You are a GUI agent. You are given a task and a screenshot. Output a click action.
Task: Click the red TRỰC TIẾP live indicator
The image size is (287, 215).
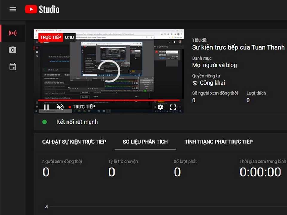click(50, 37)
